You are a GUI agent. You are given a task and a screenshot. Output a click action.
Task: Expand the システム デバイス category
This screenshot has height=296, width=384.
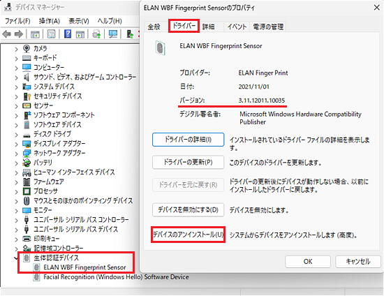point(16,87)
